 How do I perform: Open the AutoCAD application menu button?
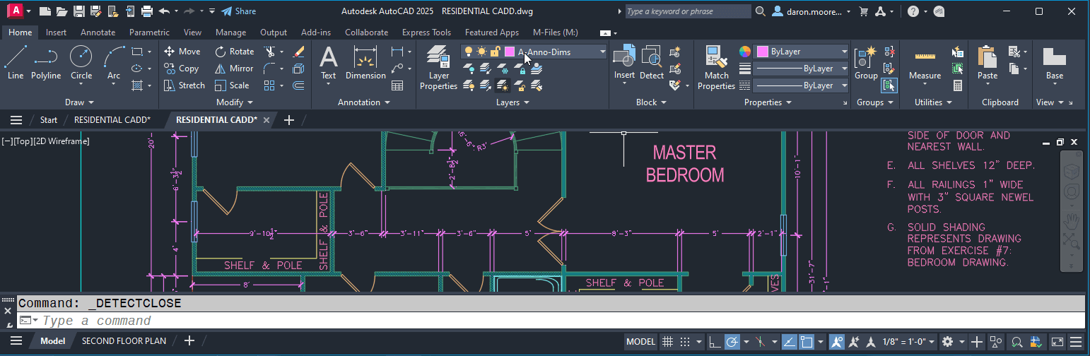[17, 11]
